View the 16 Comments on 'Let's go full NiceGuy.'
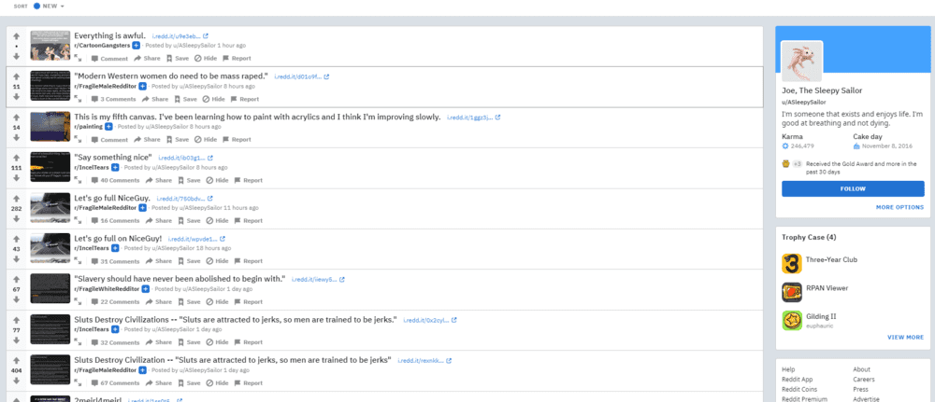 115,221
